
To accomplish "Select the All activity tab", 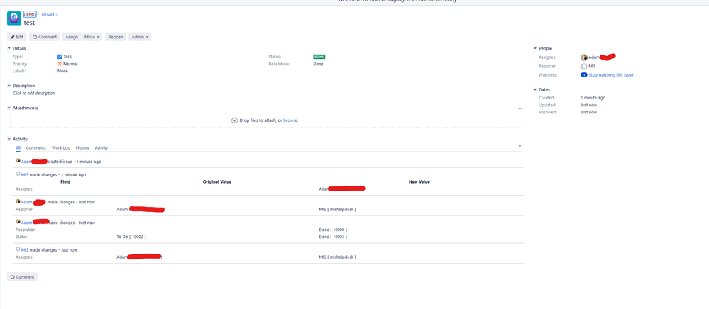I will [x=18, y=147].
